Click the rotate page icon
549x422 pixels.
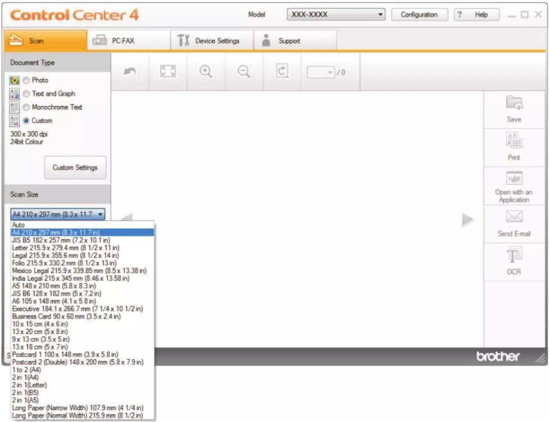[282, 72]
